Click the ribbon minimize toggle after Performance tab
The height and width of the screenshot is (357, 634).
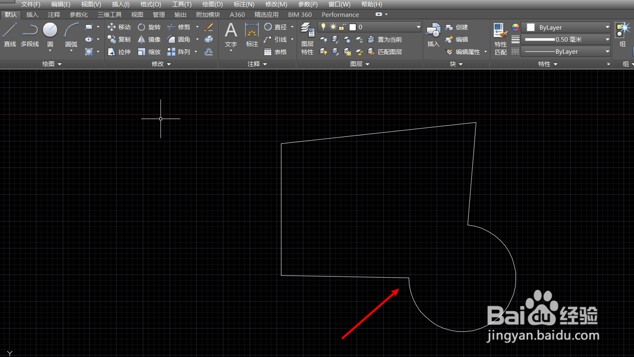pyautogui.click(x=379, y=14)
